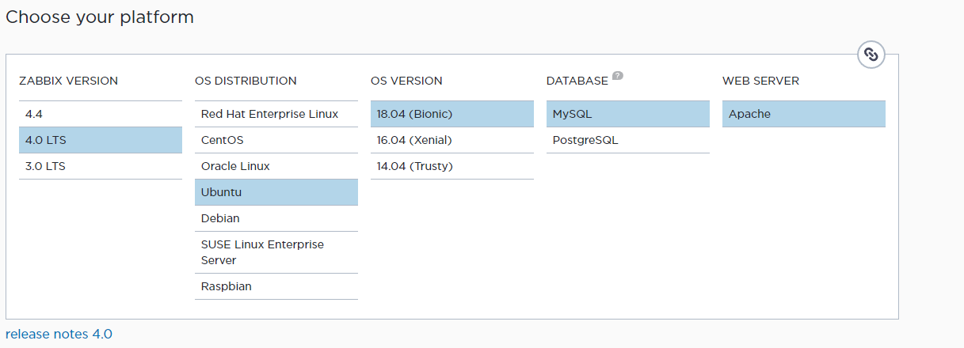
Task: Select OS version 18.04 (Bionic)
Action: [452, 114]
